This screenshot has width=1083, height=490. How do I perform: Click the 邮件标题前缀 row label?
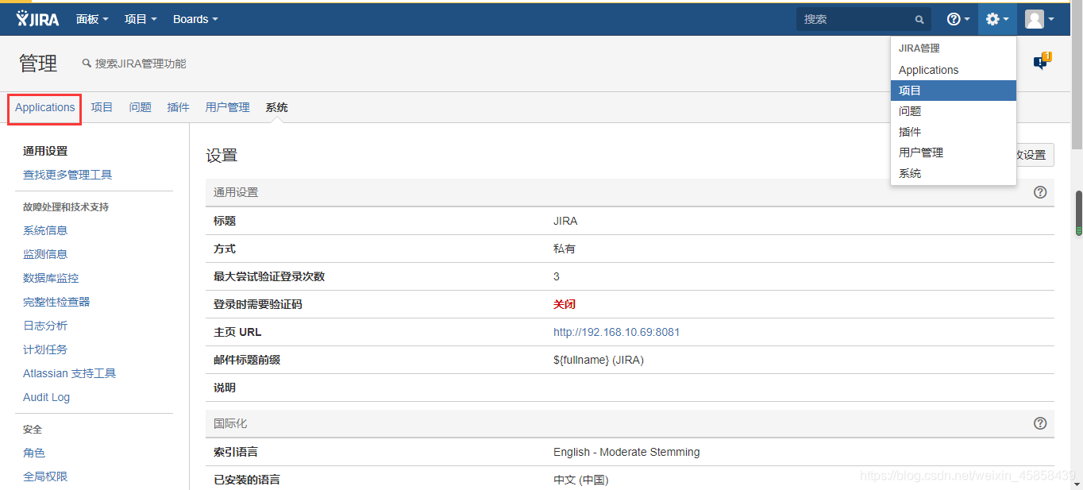pos(247,360)
